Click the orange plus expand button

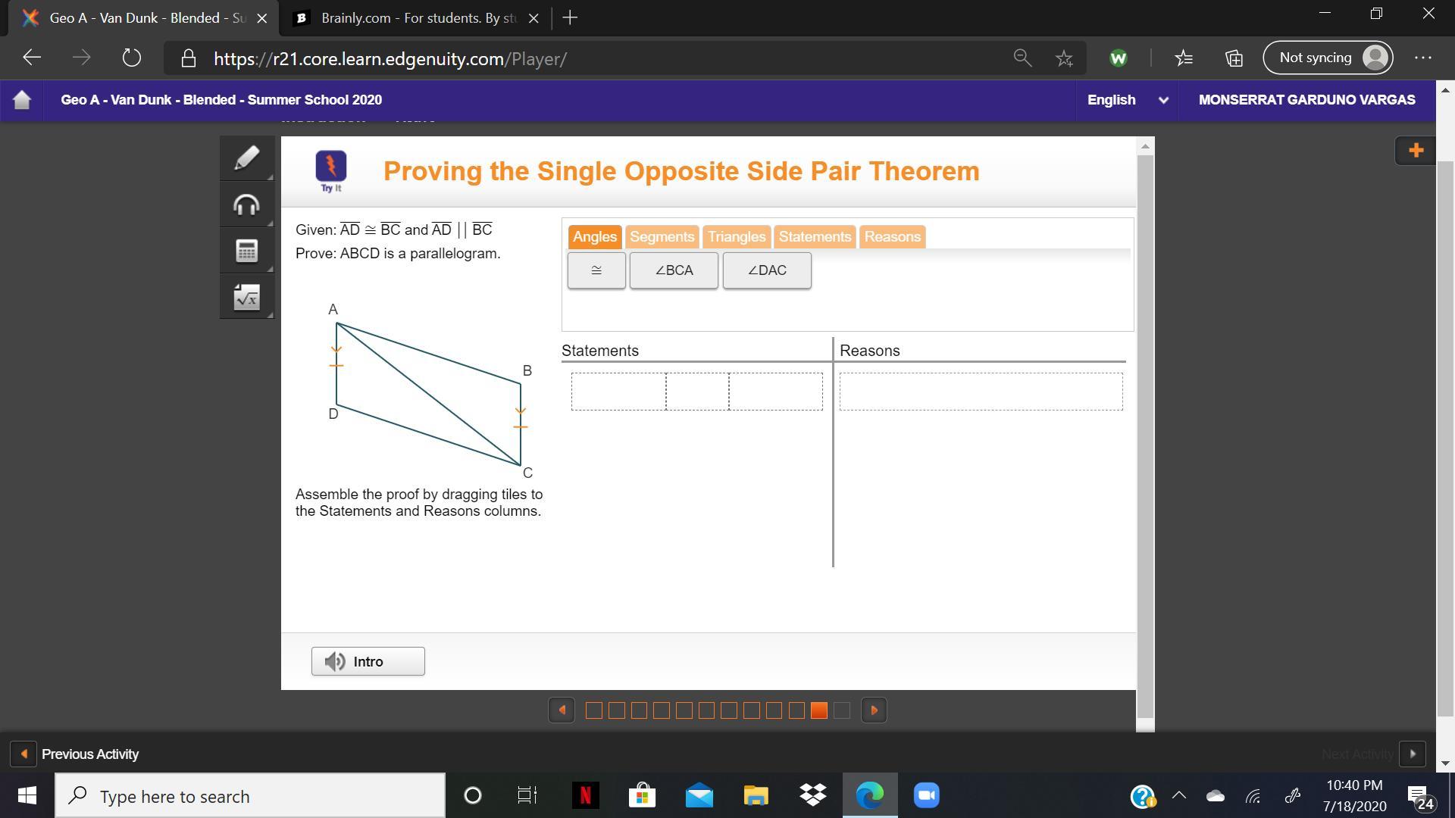pyautogui.click(x=1415, y=151)
